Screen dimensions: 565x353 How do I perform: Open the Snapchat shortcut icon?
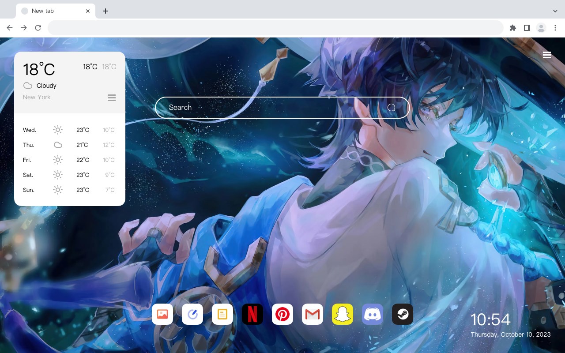pos(343,314)
